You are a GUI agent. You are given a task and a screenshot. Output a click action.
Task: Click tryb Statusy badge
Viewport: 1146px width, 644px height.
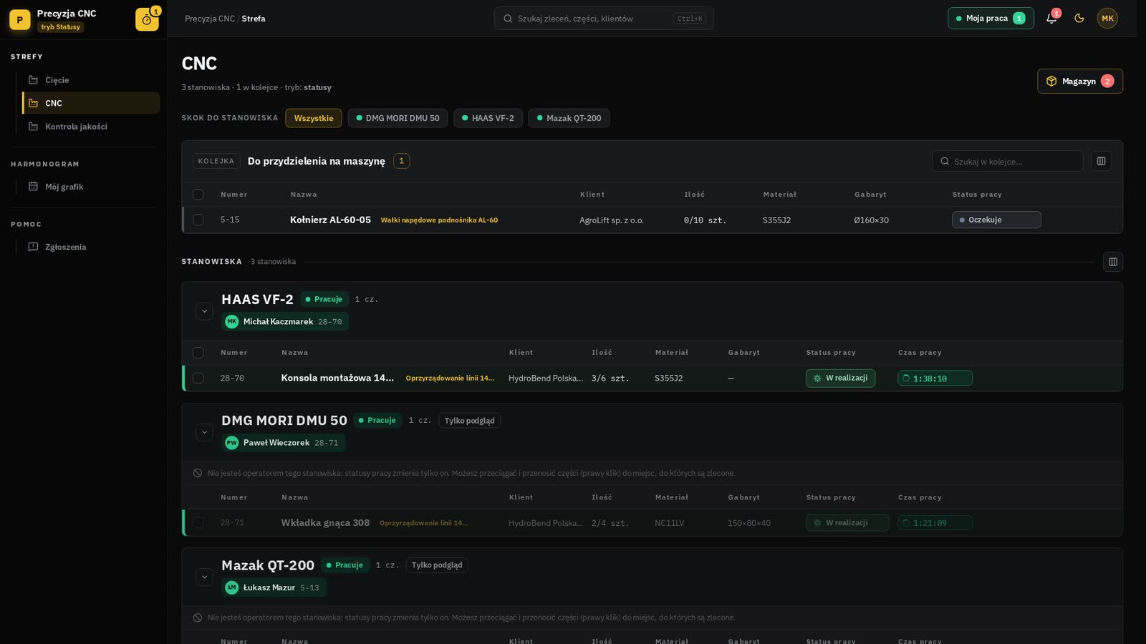[61, 27]
